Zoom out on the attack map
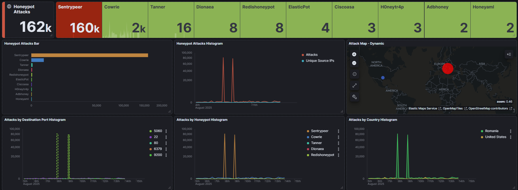518x190 pixels. 354,63
